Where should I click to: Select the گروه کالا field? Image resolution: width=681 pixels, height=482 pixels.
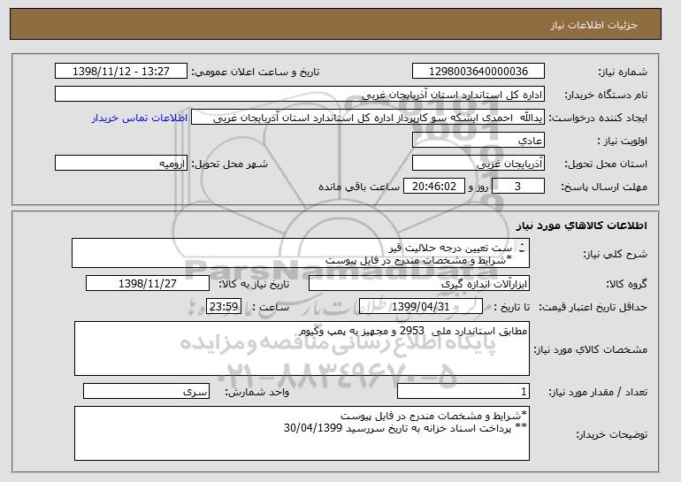tap(419, 284)
